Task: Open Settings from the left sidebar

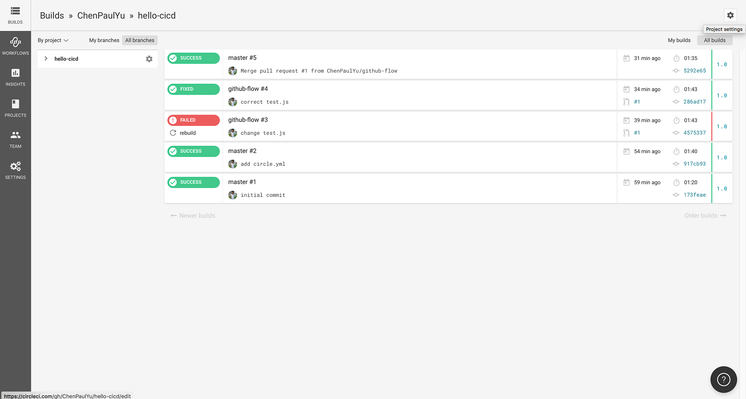Action: pos(15,170)
